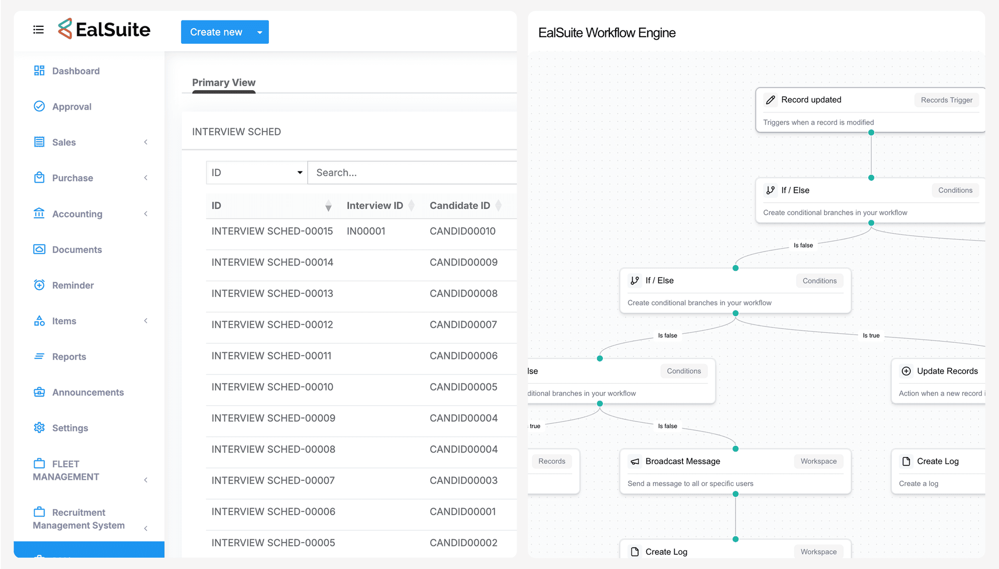Screen dimensions: 999x569
Task: Click the Settings gear icon
Action: [x=39, y=428]
